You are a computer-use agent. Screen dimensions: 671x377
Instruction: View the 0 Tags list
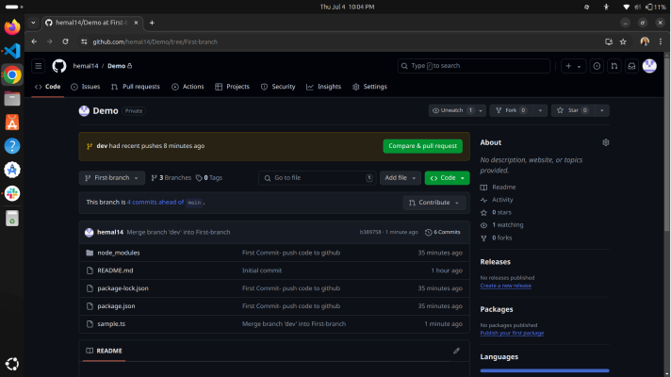pyautogui.click(x=209, y=178)
